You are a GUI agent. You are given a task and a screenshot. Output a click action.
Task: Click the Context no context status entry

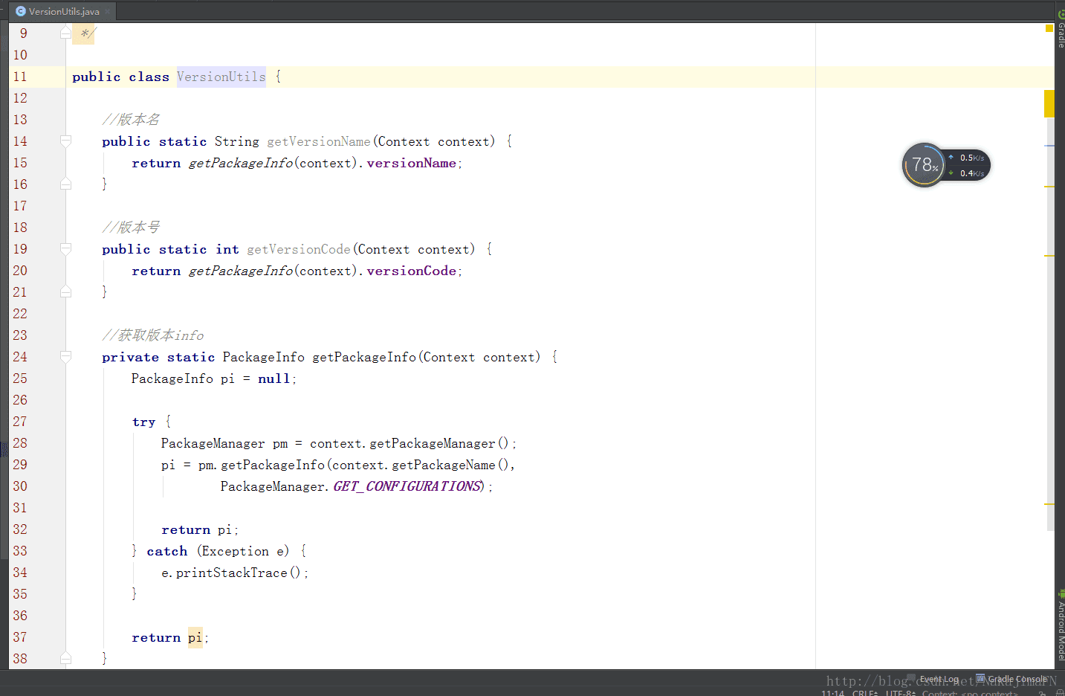[970, 692]
